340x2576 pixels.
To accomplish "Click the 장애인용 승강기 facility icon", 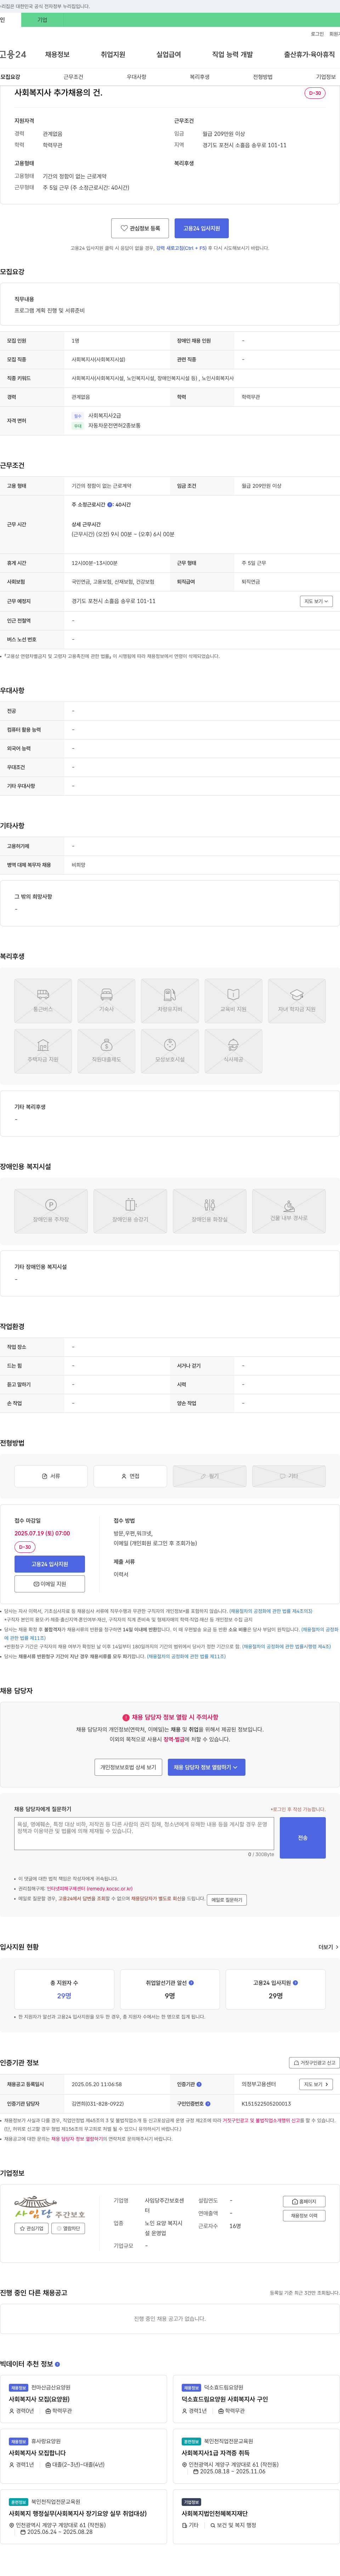I will [130, 1210].
